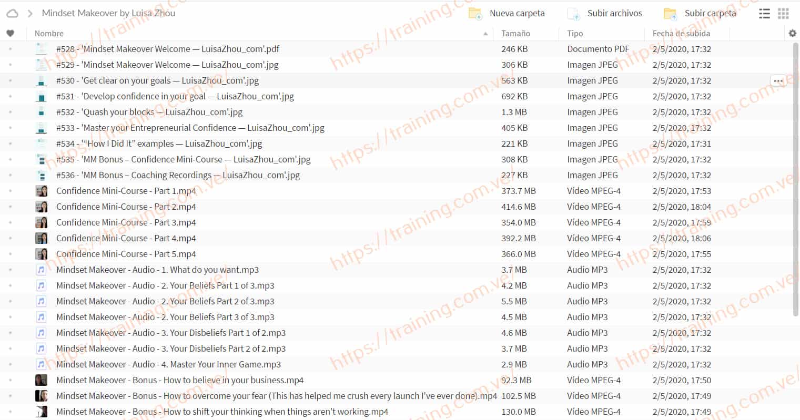The width and height of the screenshot is (800, 420).
Task: Toggle favorite dot on Confidence Mini-Course Part 1 row
Action: [10, 191]
